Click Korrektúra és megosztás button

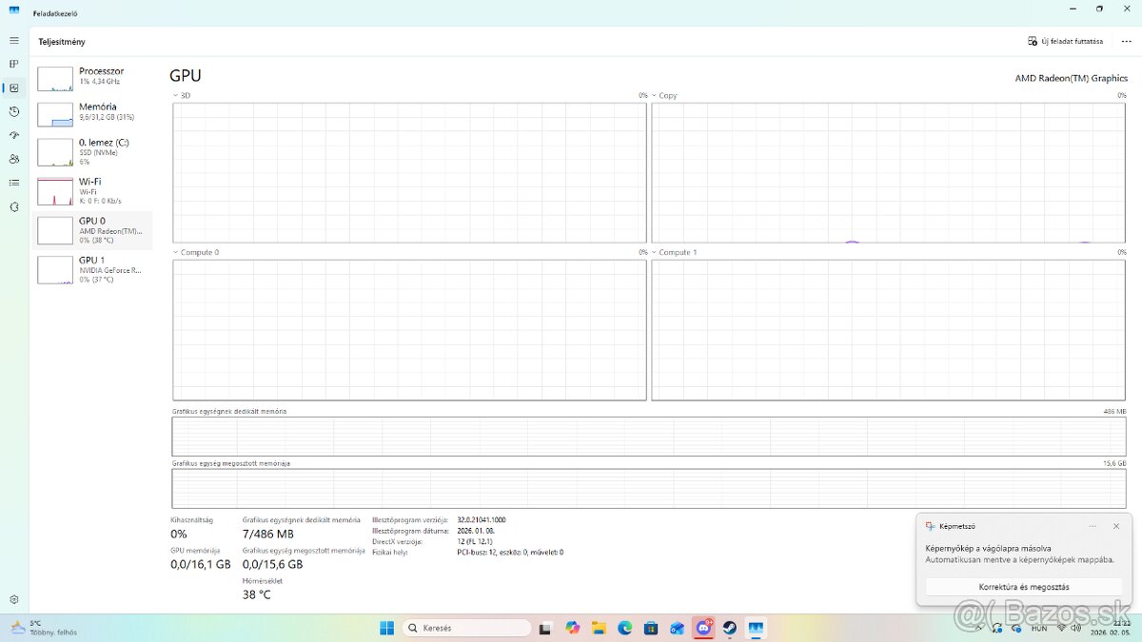click(x=1024, y=587)
